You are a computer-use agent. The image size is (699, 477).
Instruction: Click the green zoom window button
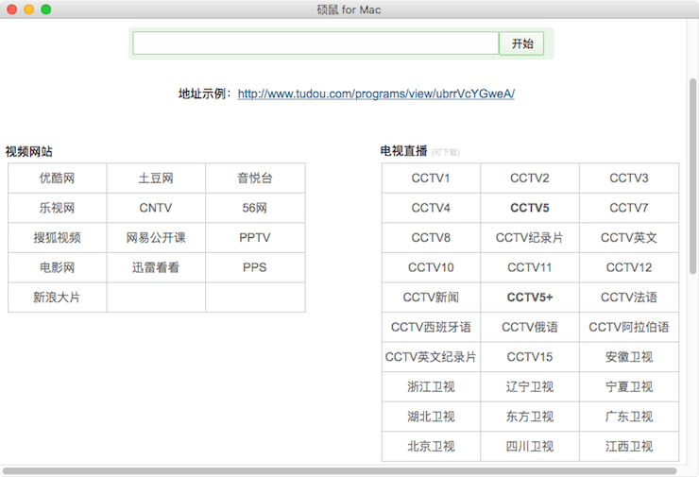pos(46,9)
